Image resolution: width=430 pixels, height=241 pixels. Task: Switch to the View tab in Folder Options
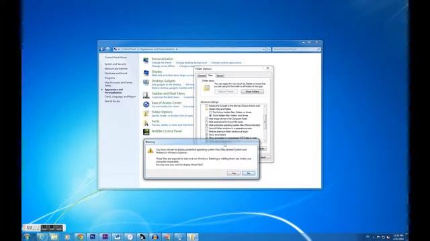coord(210,76)
